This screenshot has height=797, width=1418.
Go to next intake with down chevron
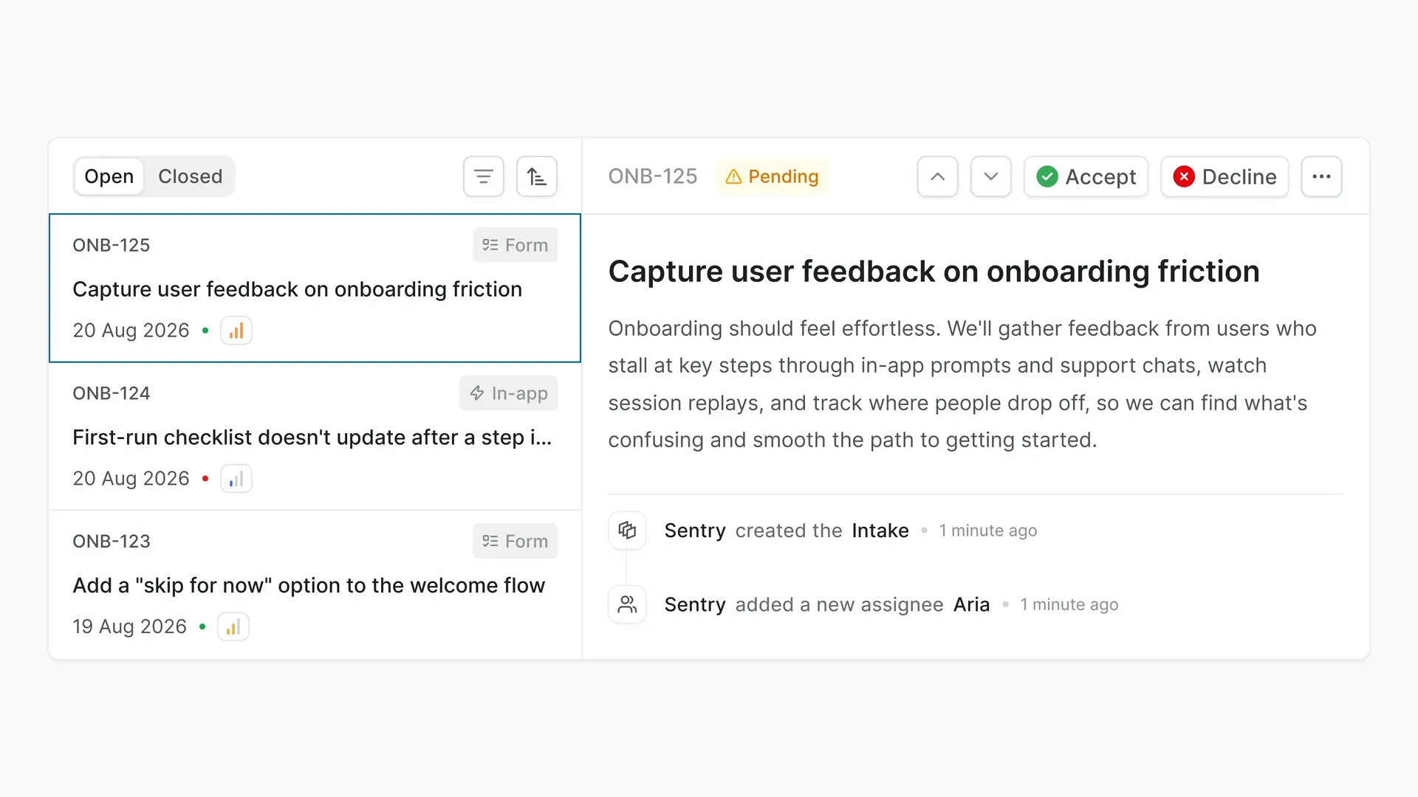coord(991,176)
